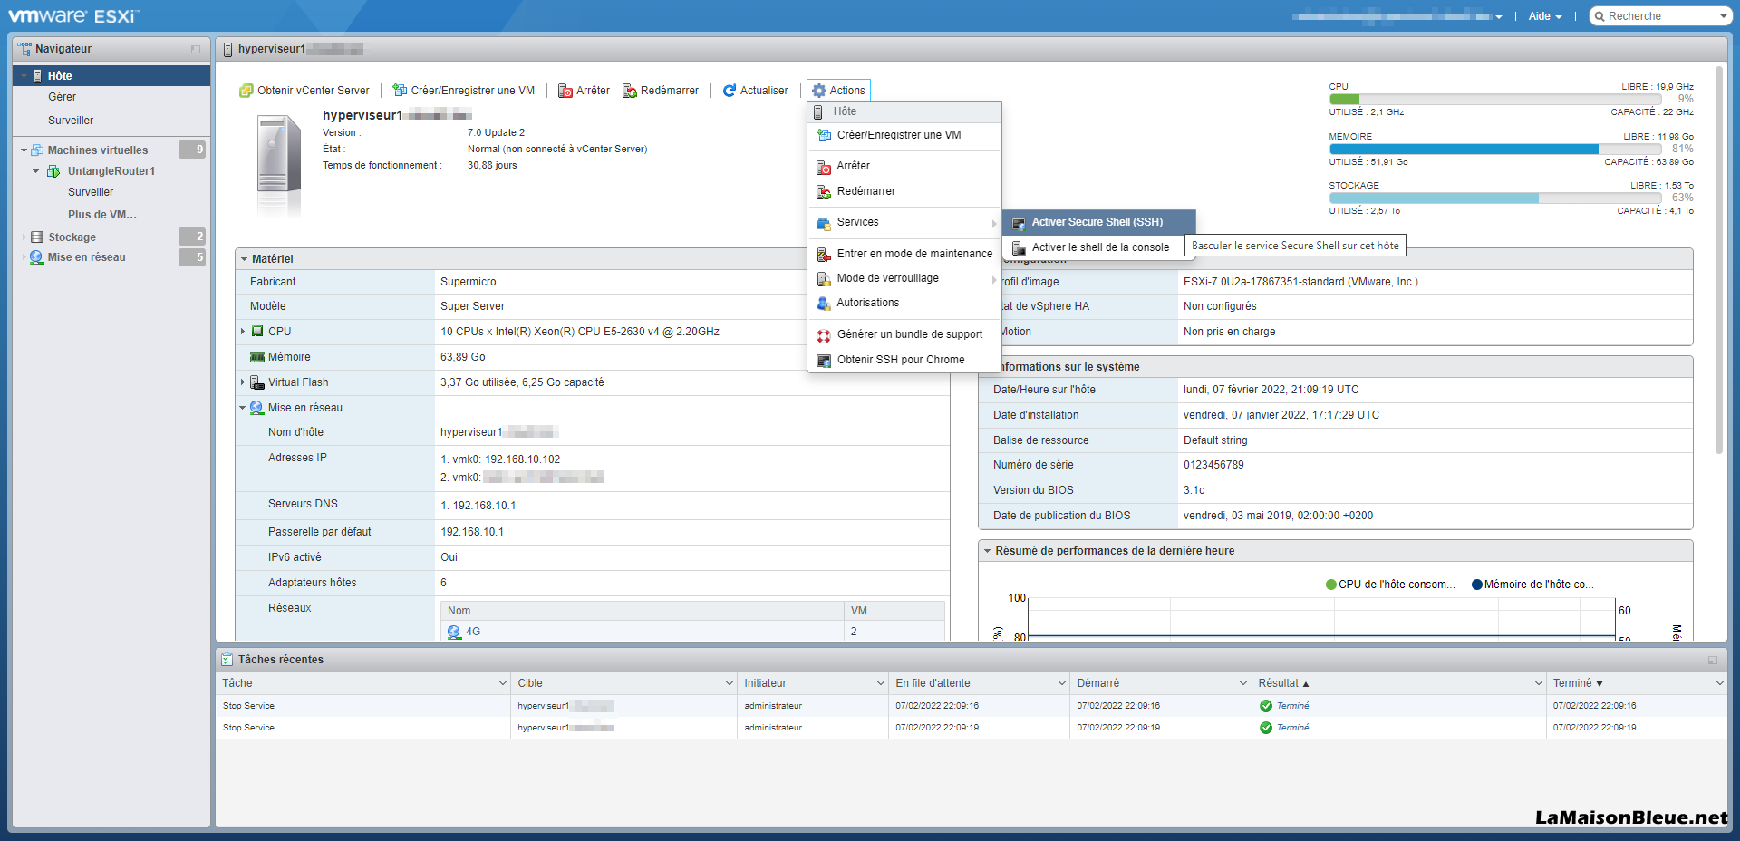Click the Machines virtuelles icon

point(37,150)
